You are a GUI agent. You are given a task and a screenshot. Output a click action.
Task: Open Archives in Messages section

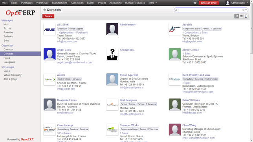coord(8,36)
